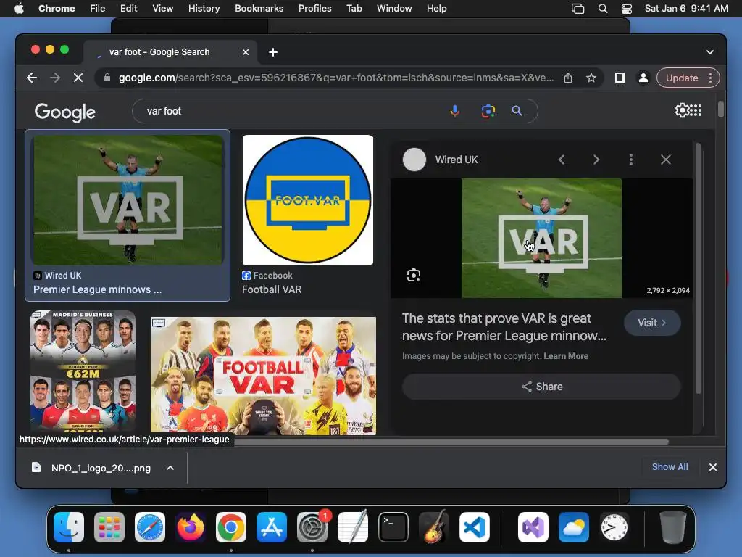Open the Google logo home link
The image size is (742, 557).
(x=64, y=112)
